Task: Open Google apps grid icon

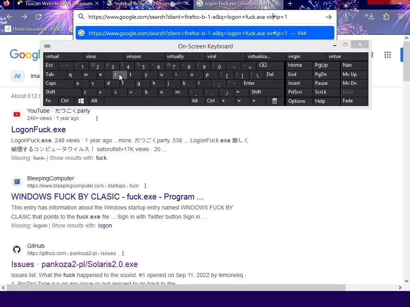Action: click(x=388, y=55)
